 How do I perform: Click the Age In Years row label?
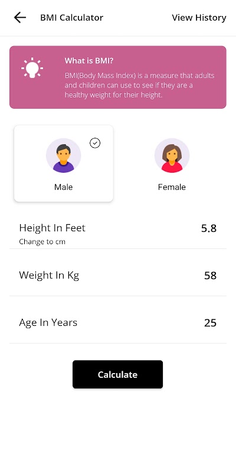pyautogui.click(x=48, y=322)
